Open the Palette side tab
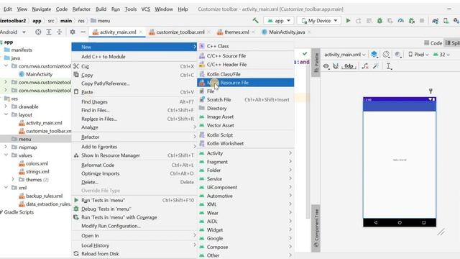 (x=316, y=63)
